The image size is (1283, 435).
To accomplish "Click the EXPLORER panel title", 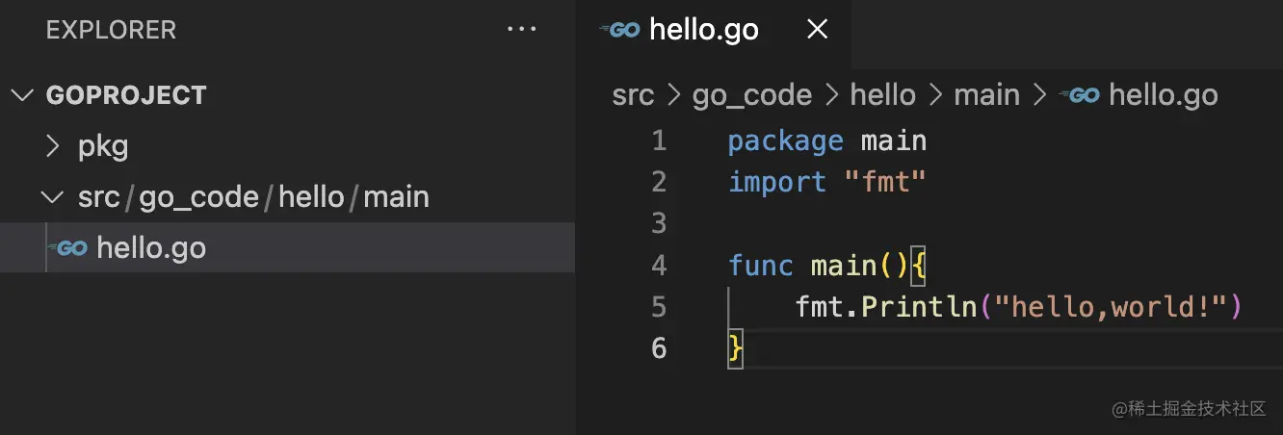I will [111, 30].
